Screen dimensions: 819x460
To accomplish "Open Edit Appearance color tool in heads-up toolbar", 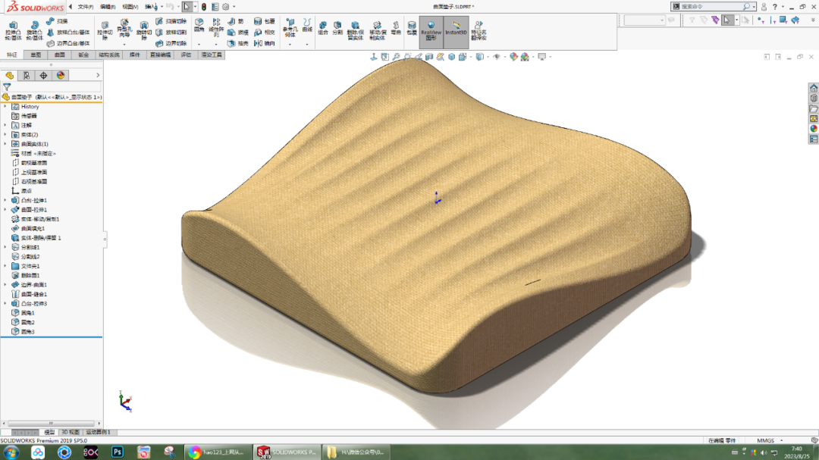I will 513,55.
